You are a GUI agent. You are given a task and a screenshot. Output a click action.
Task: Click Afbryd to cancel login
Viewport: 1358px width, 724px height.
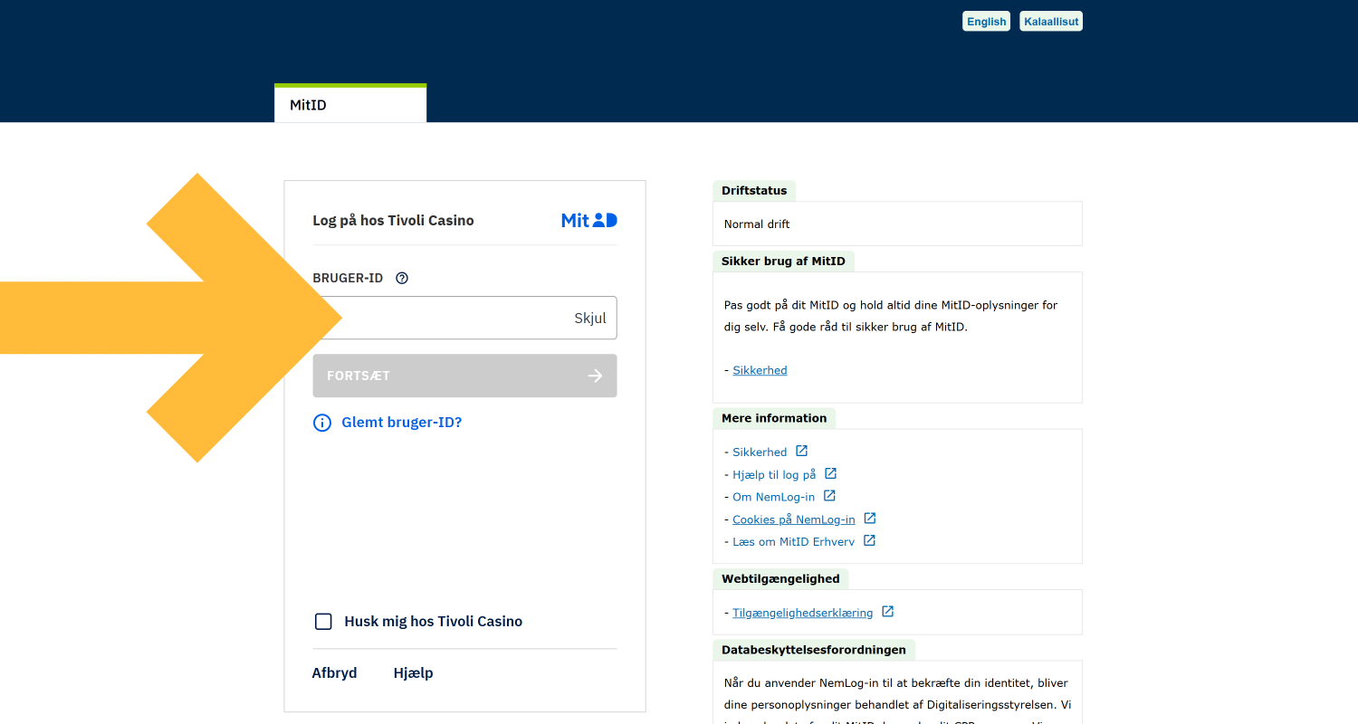coord(335,673)
